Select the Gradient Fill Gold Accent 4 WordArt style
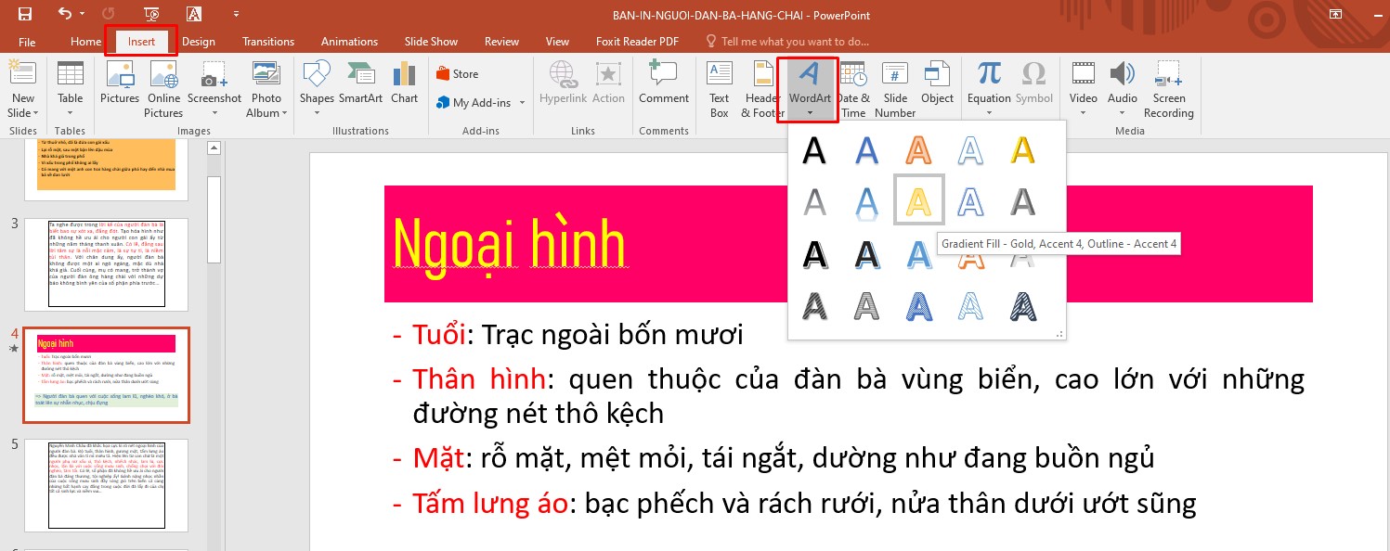This screenshot has height=551, width=1390. pyautogui.click(x=918, y=199)
